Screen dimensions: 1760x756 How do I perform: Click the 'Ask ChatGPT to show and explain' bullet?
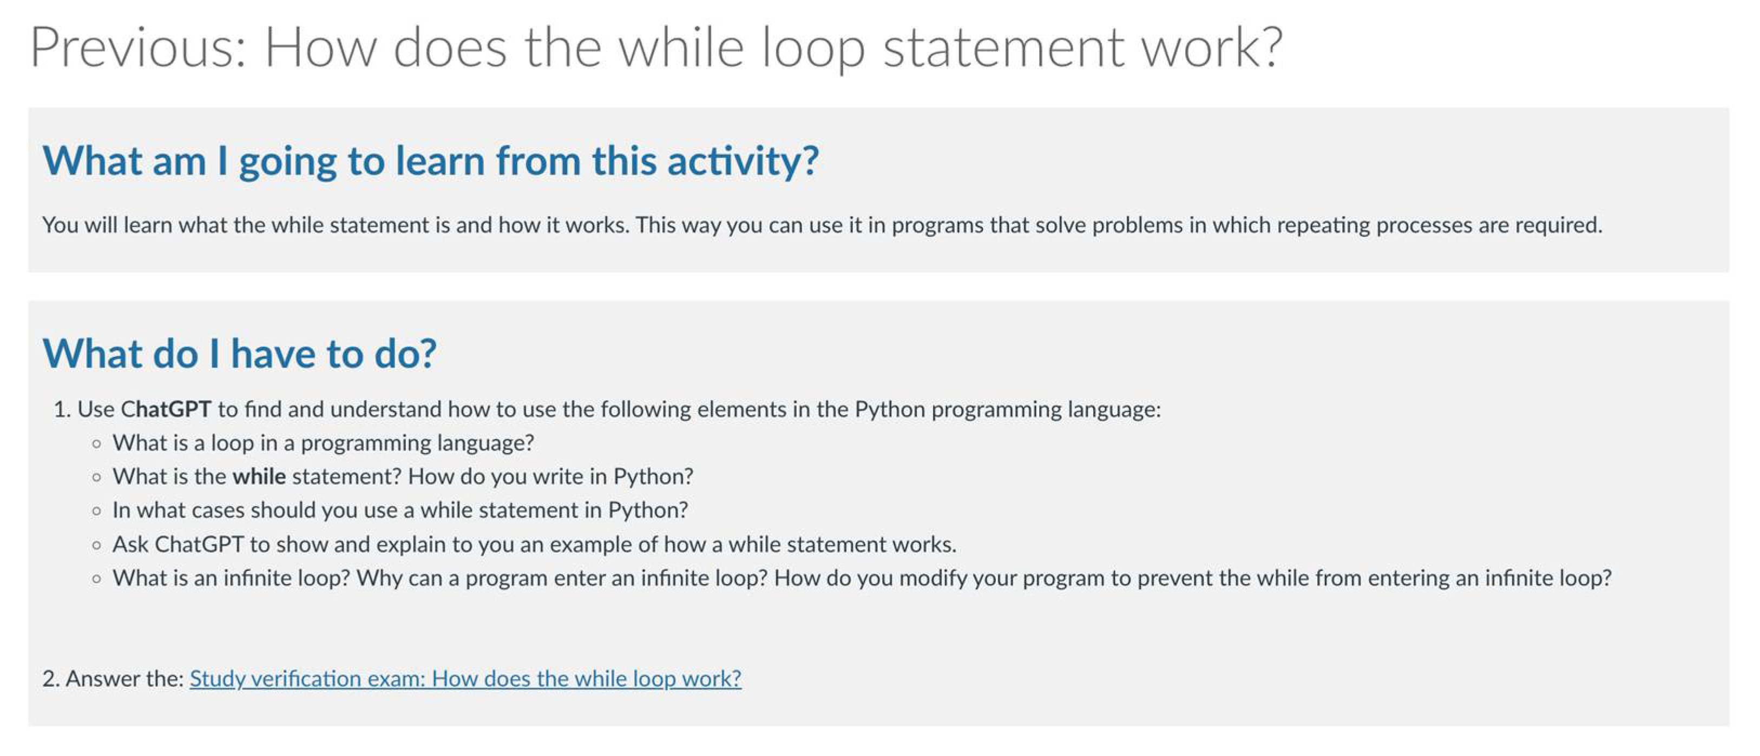(534, 545)
